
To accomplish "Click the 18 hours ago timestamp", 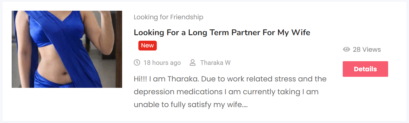I will (x=162, y=63).
